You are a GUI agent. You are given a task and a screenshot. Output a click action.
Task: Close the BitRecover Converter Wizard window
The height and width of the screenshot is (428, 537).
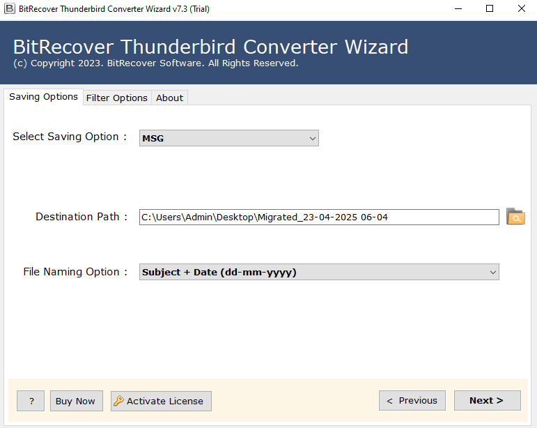tap(521, 8)
